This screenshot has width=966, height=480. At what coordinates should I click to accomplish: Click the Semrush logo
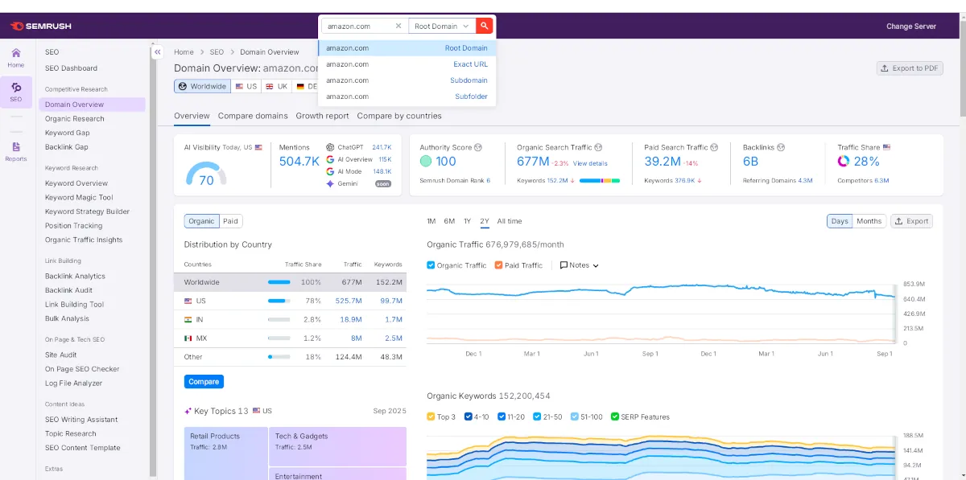[41, 26]
